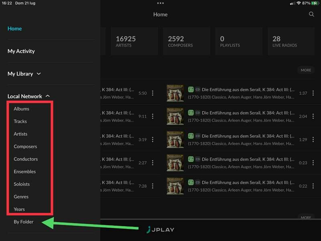Select Conductors under Local Network
Screen dimensions: 321x241
point(26,159)
